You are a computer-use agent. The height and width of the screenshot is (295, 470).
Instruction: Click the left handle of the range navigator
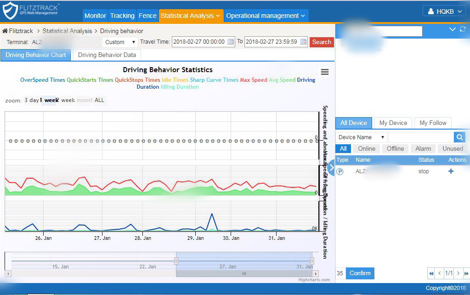[176, 261]
